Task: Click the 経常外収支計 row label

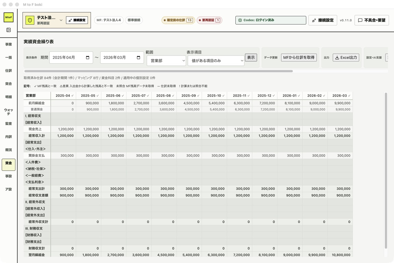Action: (38, 222)
